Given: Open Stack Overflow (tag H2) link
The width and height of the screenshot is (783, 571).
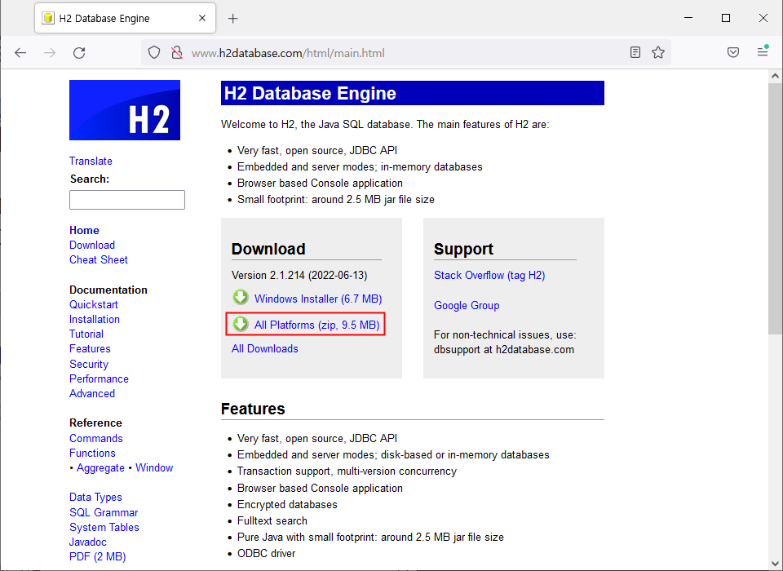Looking at the screenshot, I should (x=489, y=275).
